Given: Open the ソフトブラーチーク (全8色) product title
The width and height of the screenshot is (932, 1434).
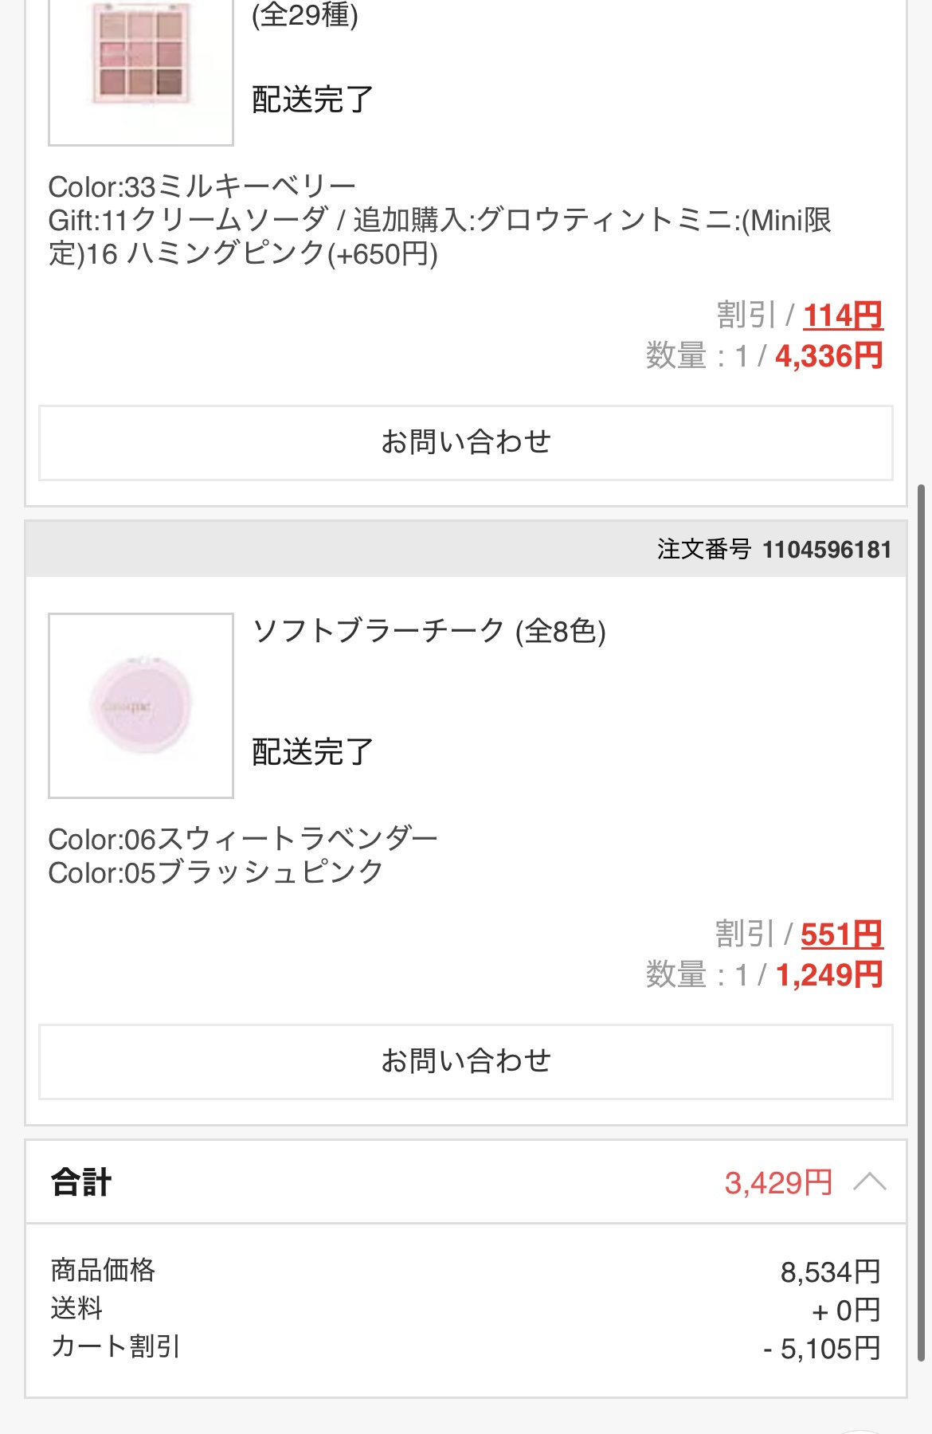Looking at the screenshot, I should click(429, 631).
